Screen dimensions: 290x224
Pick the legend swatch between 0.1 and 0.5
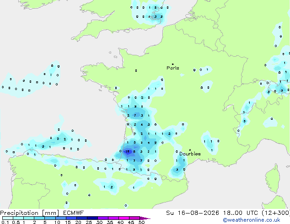click(8, 218)
